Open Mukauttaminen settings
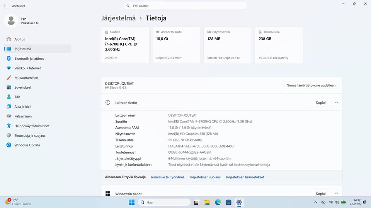This screenshot has height=208, width=371. (37, 78)
